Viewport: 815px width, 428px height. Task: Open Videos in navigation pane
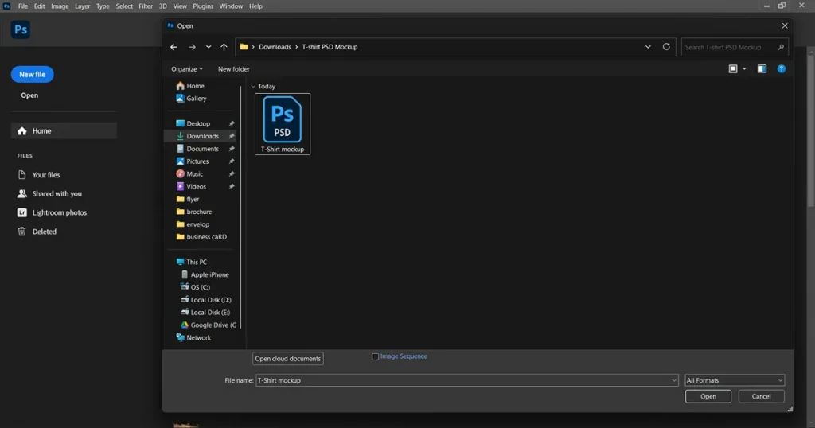point(191,186)
